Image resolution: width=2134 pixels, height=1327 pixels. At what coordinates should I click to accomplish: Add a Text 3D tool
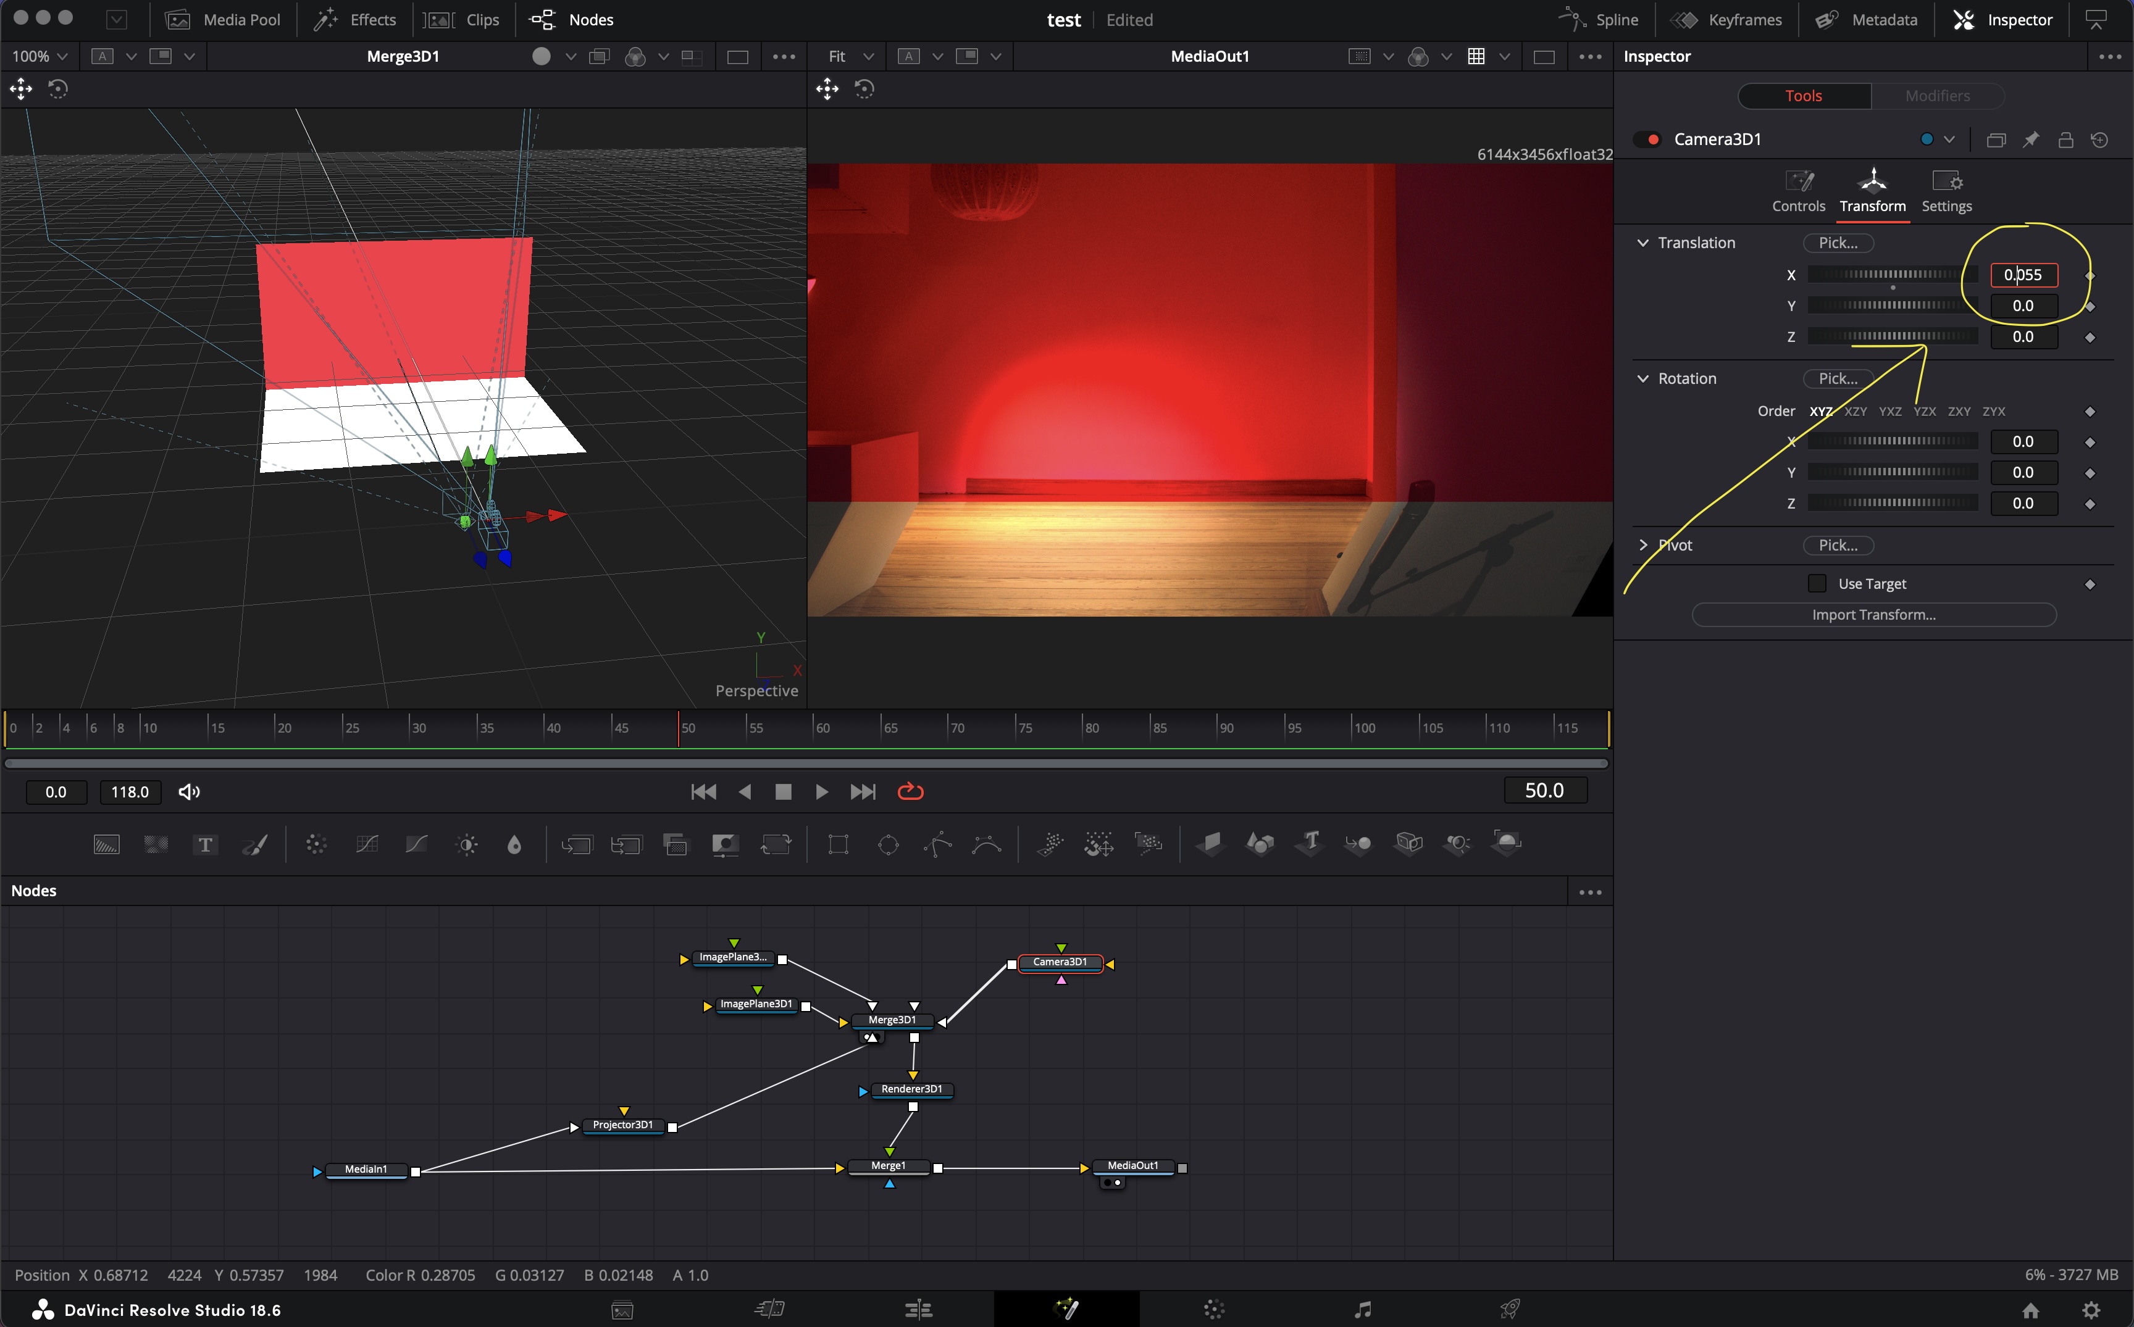tap(1310, 844)
